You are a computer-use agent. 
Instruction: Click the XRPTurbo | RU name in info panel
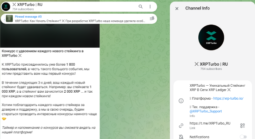[211, 64]
